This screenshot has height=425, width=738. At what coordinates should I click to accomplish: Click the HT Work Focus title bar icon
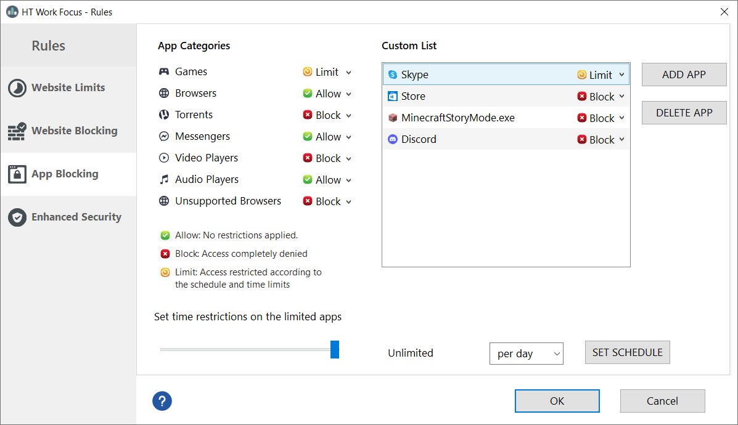pyautogui.click(x=12, y=12)
